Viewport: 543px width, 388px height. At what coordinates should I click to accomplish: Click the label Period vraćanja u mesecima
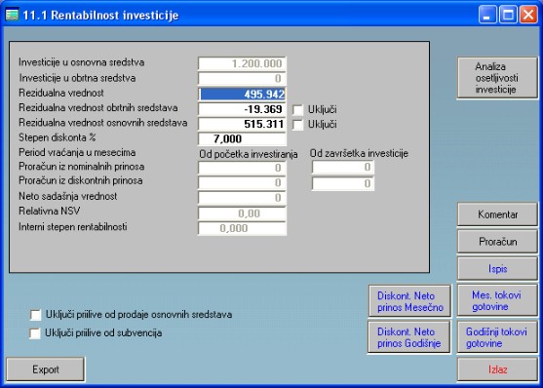pos(77,152)
